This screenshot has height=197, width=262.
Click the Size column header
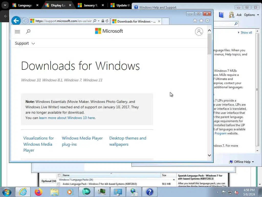[x=168, y=175]
